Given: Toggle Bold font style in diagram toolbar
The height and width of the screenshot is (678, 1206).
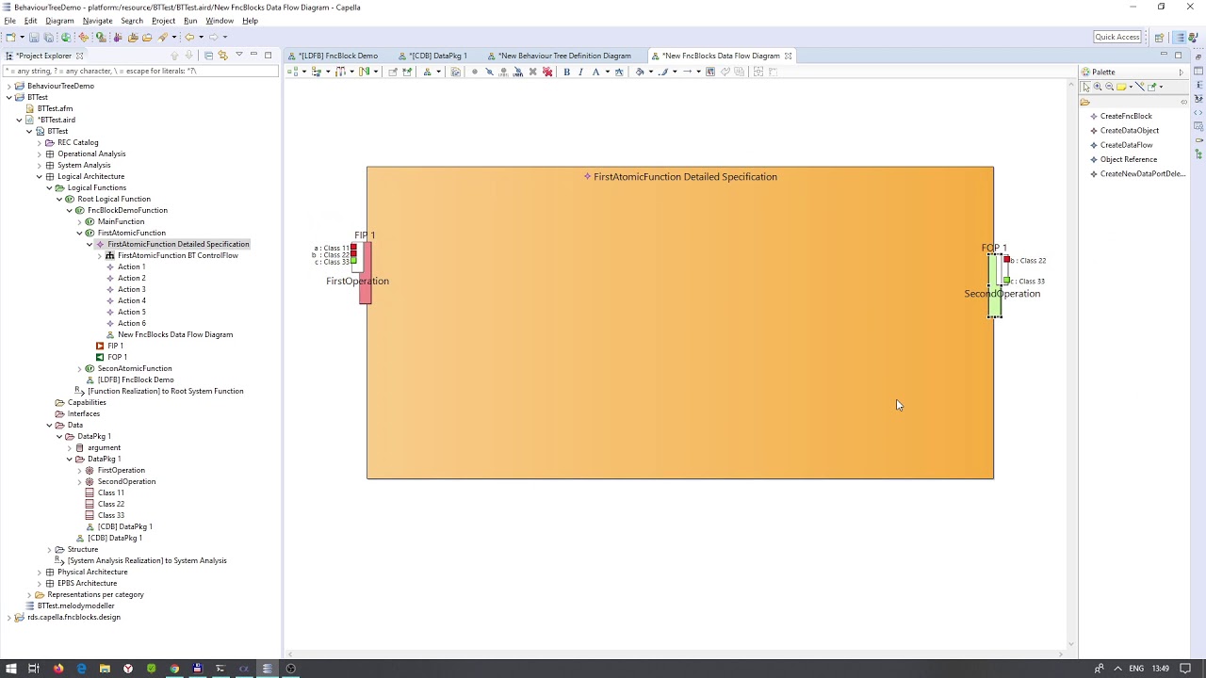Looking at the screenshot, I should point(566,72).
